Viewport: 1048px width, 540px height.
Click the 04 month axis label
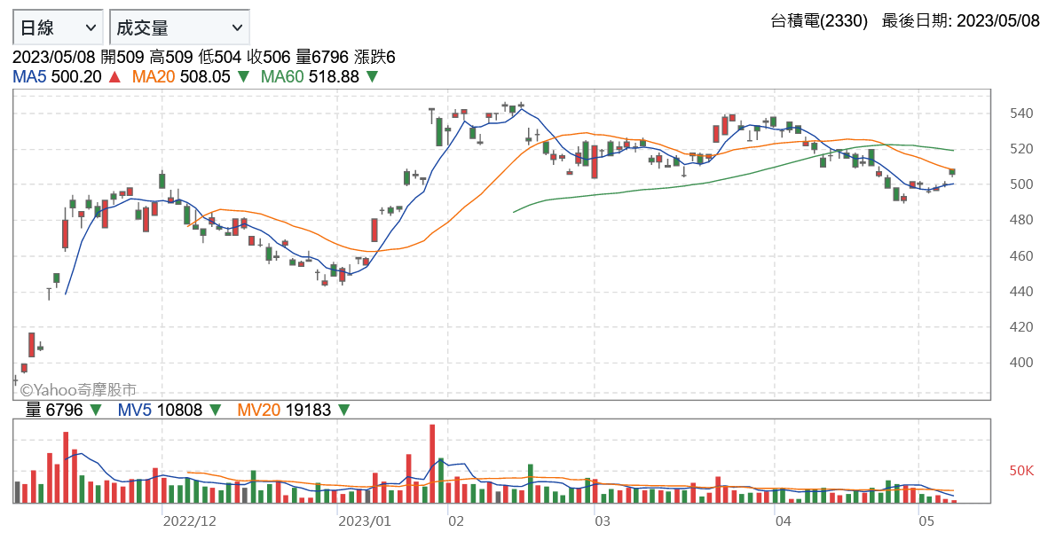(784, 520)
